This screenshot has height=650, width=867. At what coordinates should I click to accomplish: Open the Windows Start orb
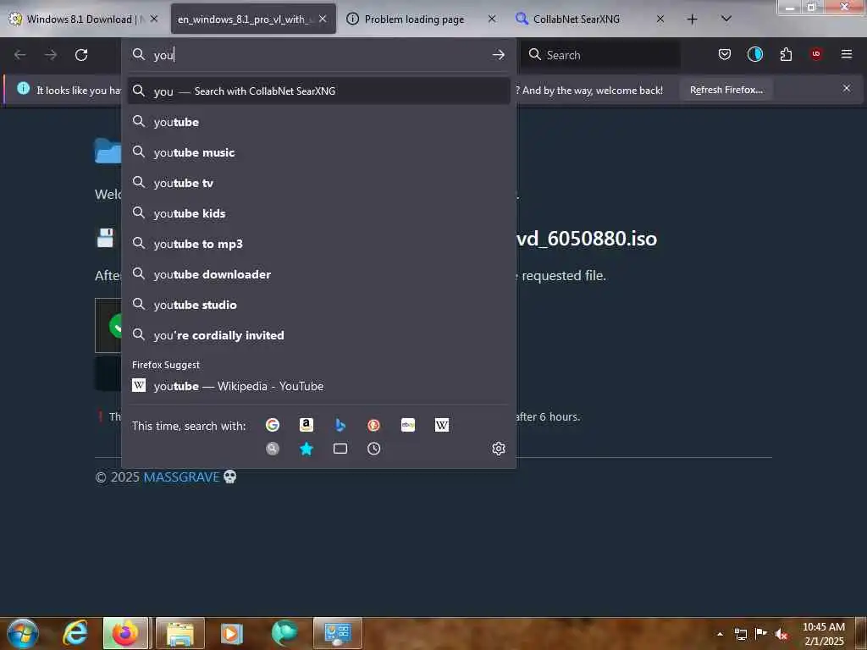click(23, 633)
